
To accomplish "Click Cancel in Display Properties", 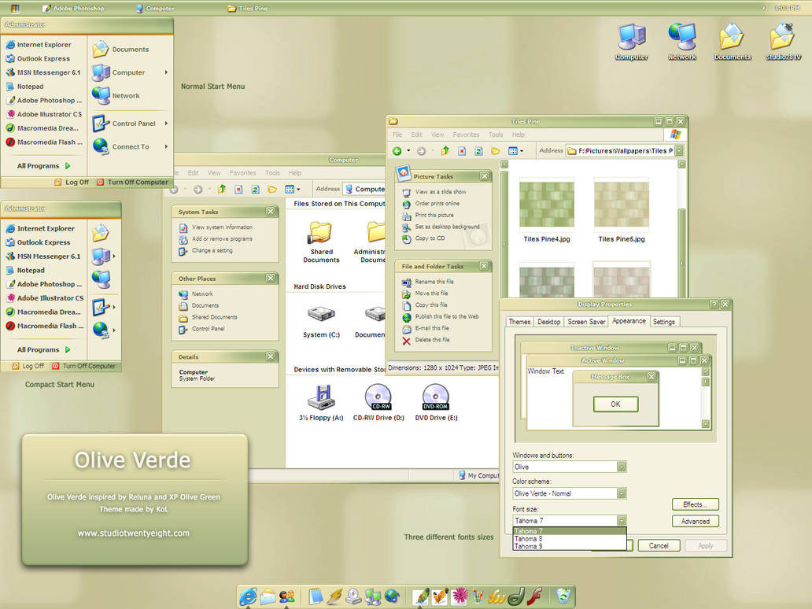I will coord(659,546).
